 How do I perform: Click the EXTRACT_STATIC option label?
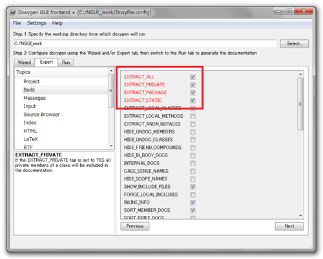[143, 101]
